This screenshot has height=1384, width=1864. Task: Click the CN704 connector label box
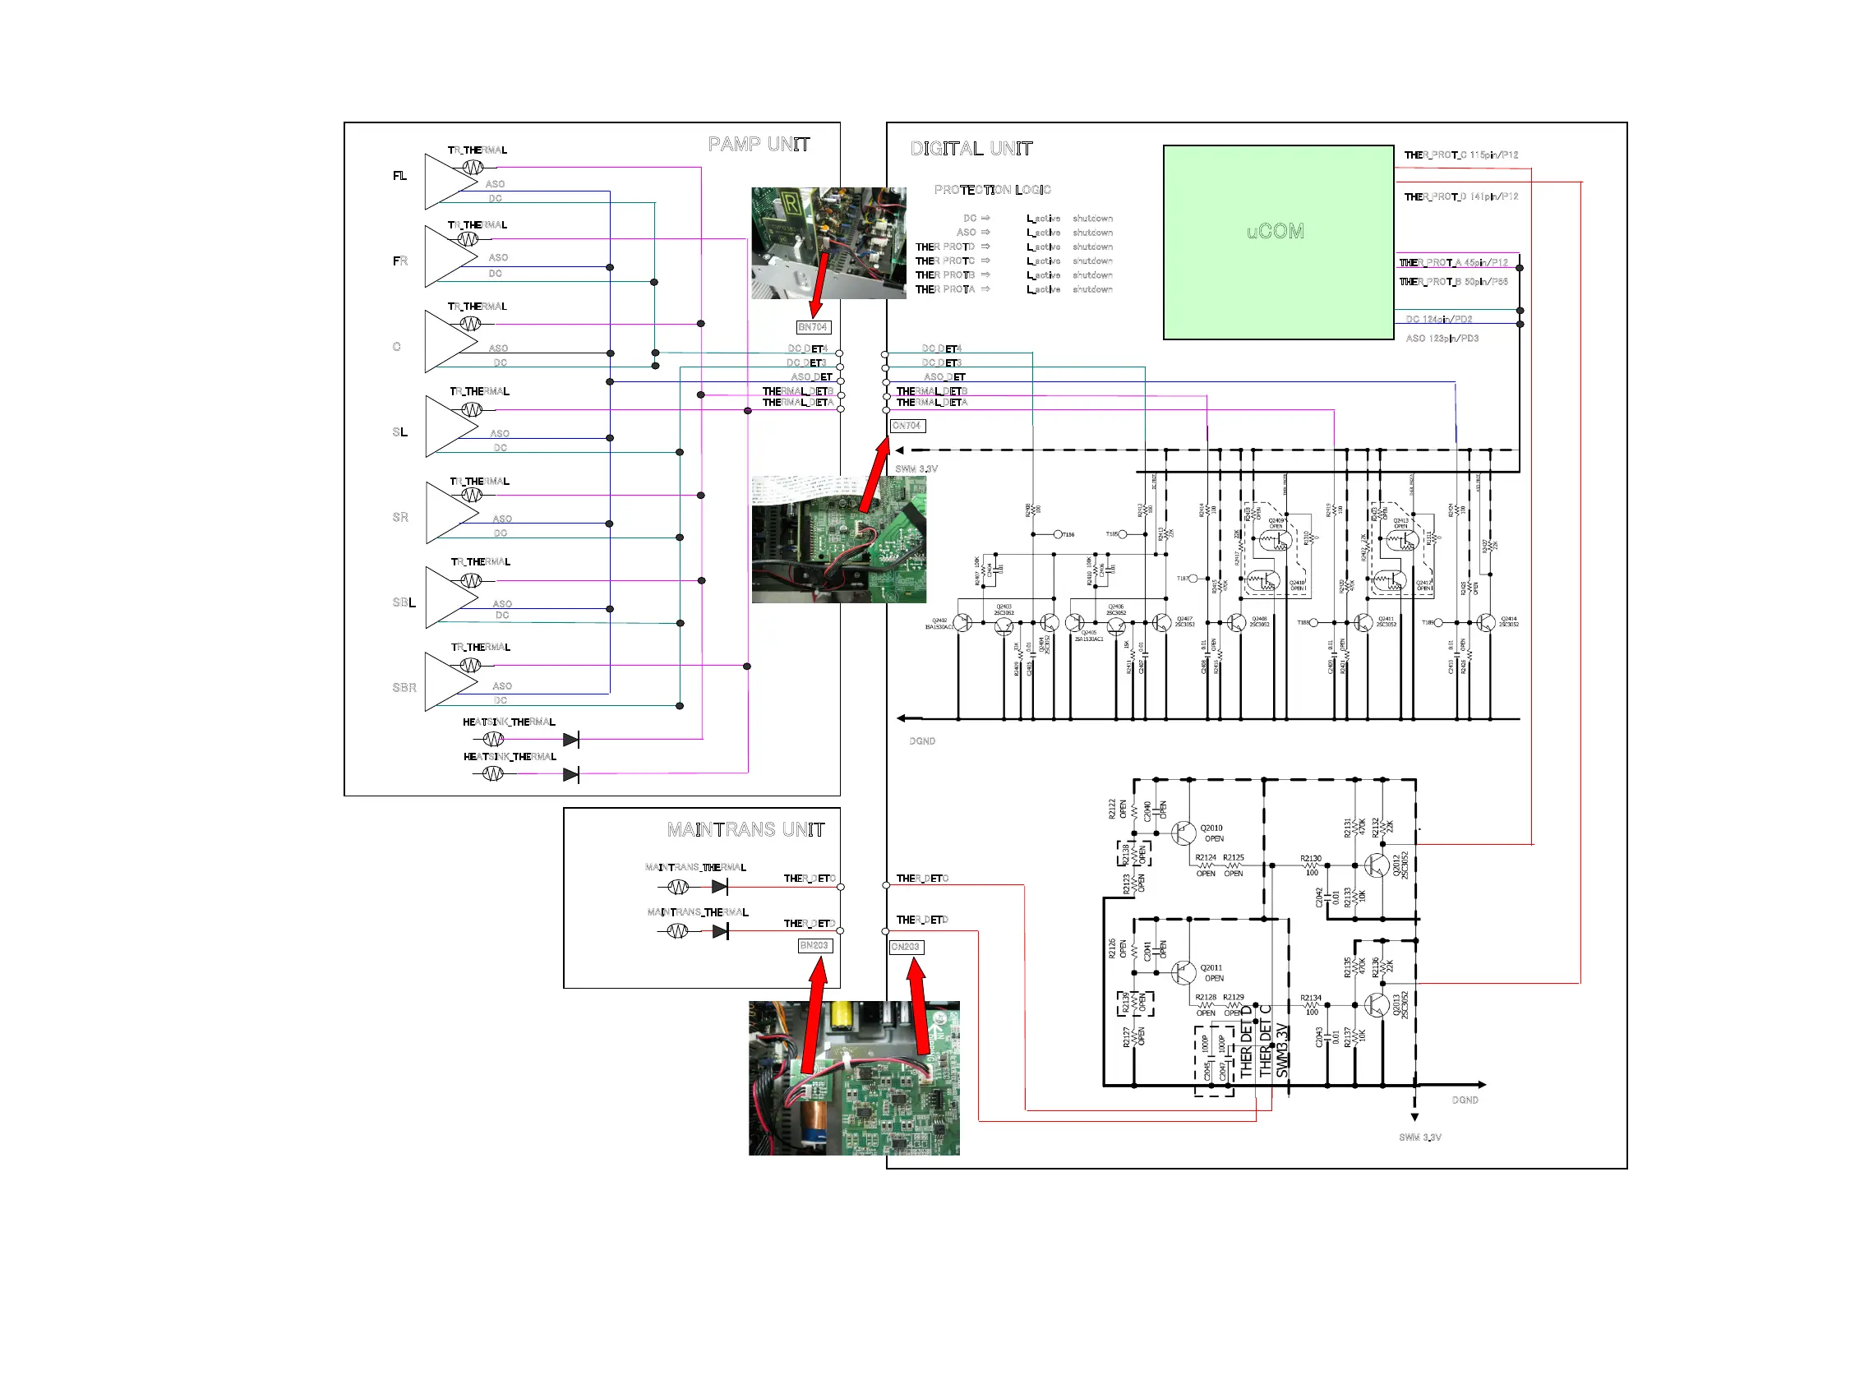[x=907, y=426]
